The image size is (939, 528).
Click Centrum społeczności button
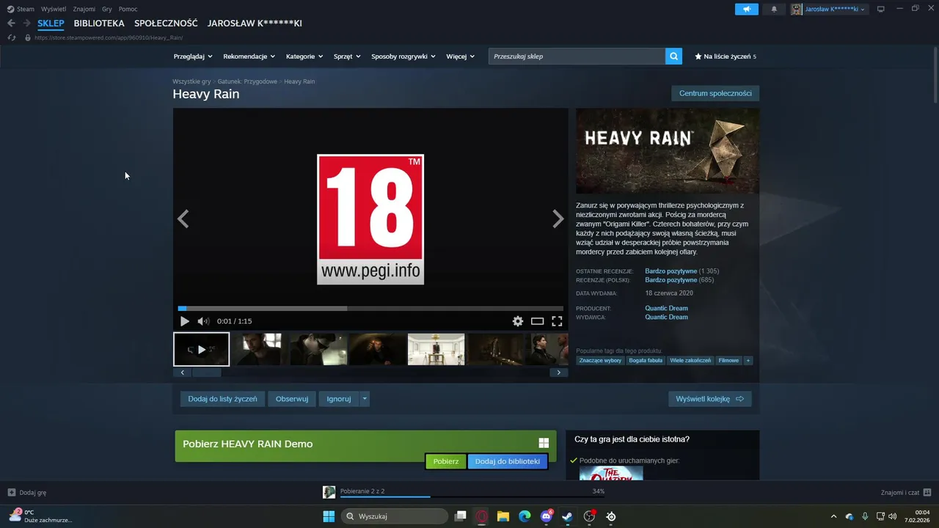[x=715, y=93]
